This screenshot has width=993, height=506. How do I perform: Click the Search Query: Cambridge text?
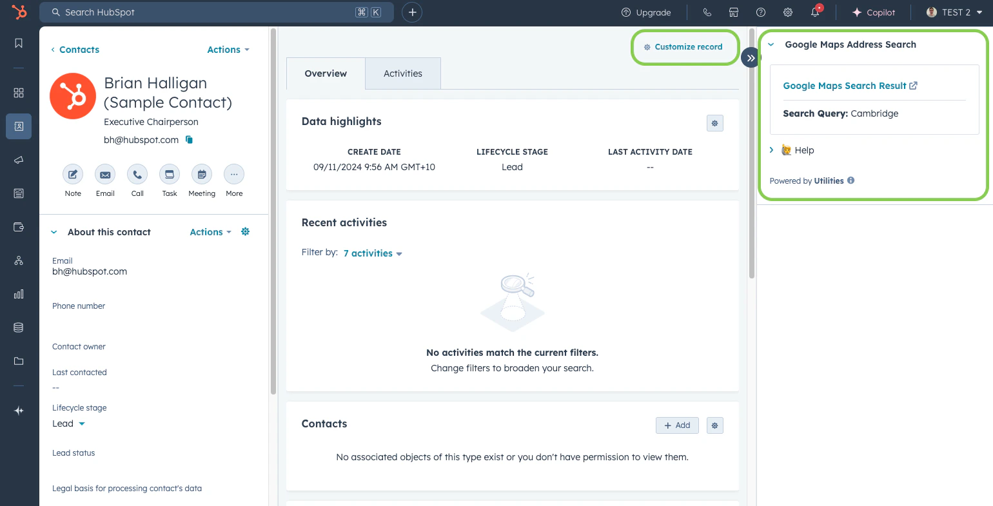840,113
